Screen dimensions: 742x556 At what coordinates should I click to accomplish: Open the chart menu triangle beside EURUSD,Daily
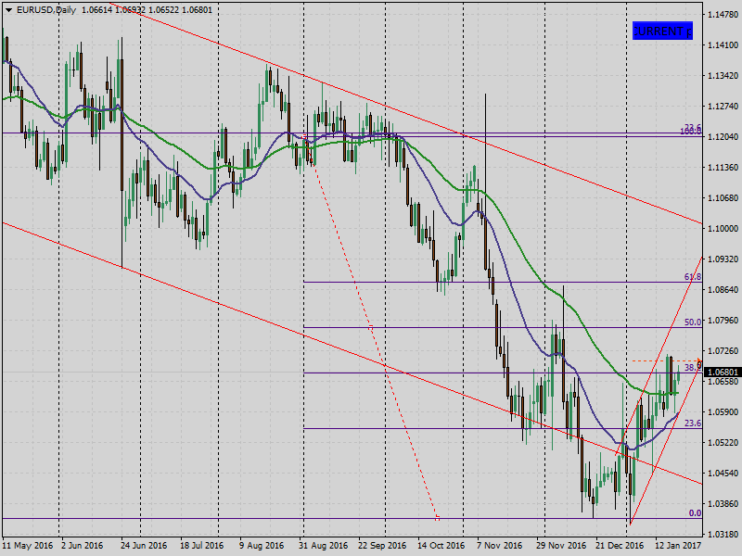click(x=9, y=10)
